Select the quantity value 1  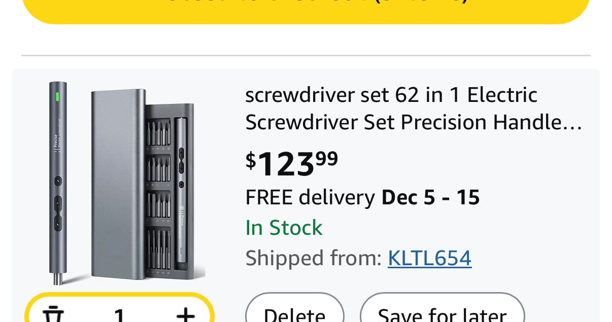[x=119, y=315]
